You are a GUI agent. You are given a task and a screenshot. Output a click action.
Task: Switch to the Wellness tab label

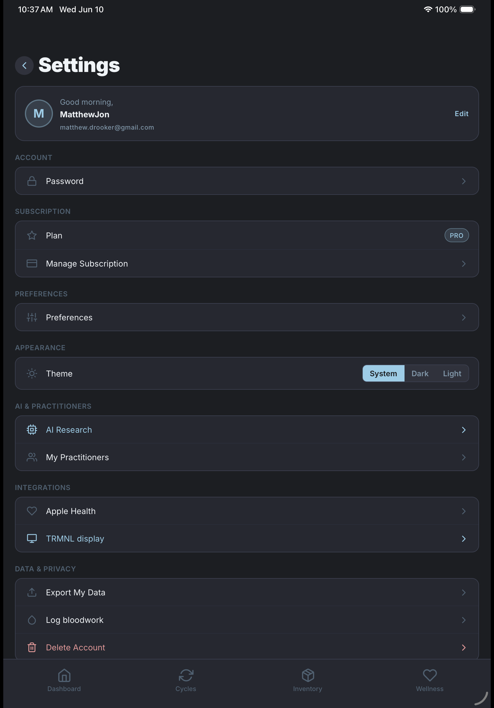coord(430,688)
